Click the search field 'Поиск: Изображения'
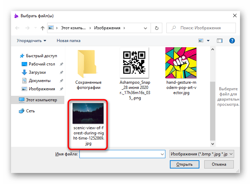 pyautogui.click(x=201, y=28)
